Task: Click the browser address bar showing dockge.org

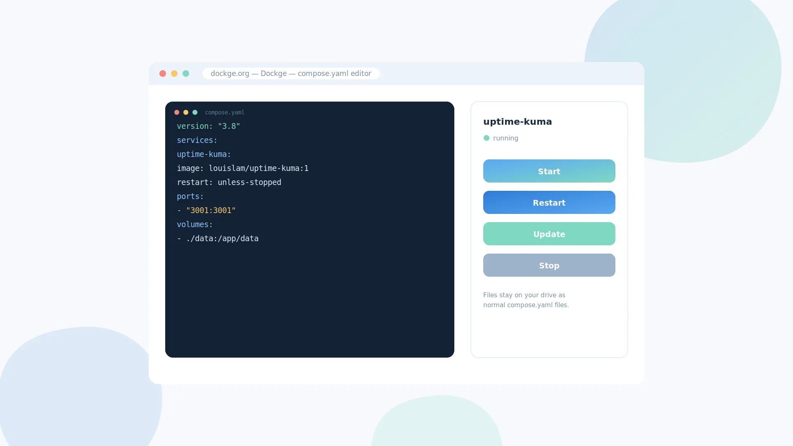Action: [x=291, y=74]
